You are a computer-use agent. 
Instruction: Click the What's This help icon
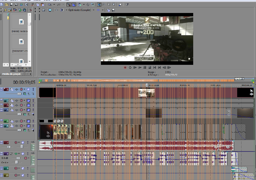point(127,5)
